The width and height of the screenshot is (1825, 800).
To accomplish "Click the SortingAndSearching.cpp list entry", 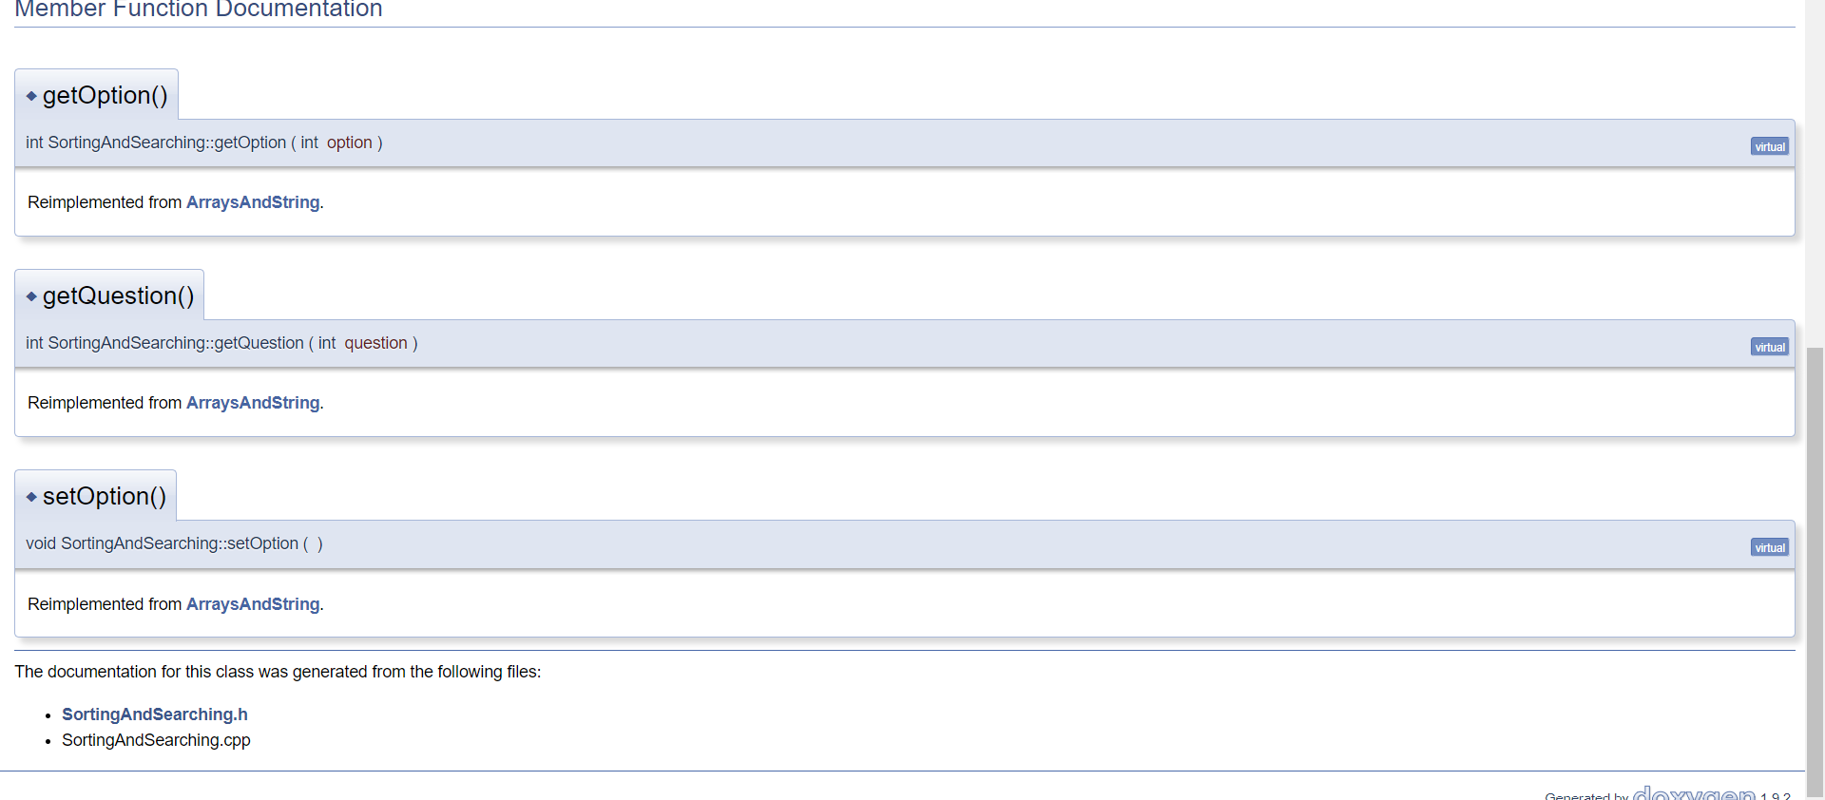I will tap(156, 740).
